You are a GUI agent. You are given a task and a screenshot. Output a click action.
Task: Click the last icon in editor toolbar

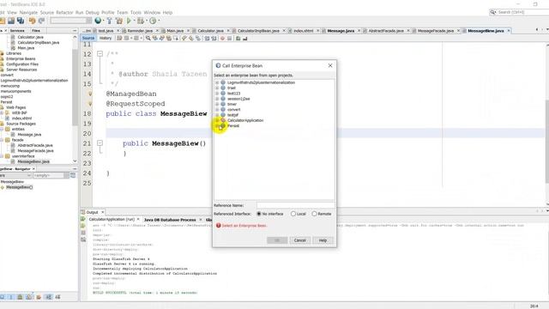(x=244, y=38)
